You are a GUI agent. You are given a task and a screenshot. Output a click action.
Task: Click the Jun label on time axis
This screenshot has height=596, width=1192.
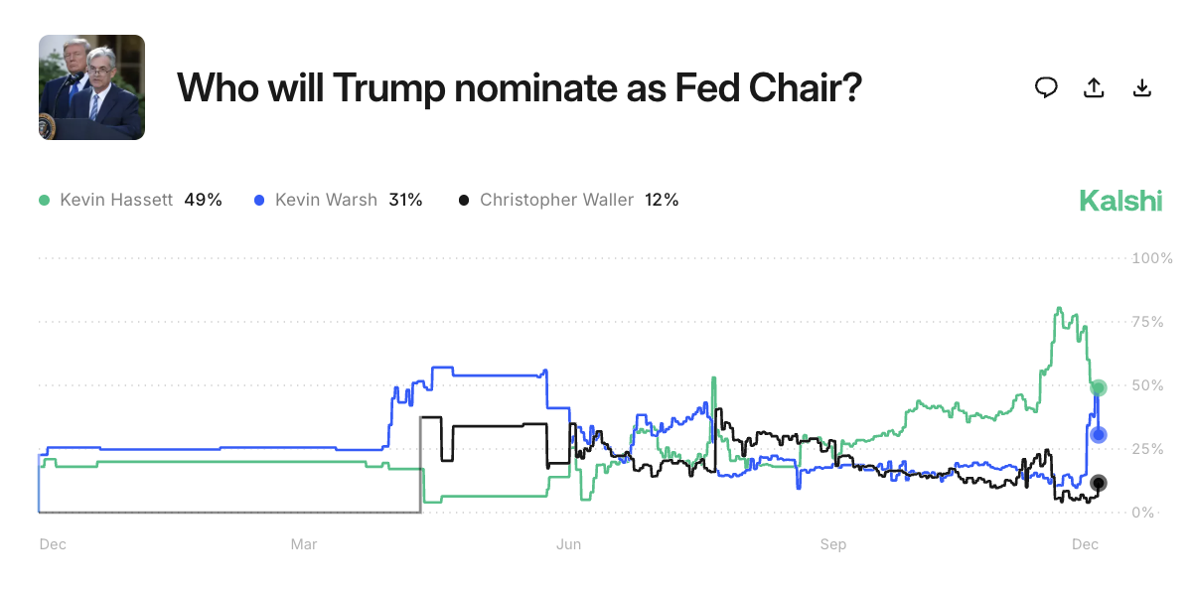568,544
